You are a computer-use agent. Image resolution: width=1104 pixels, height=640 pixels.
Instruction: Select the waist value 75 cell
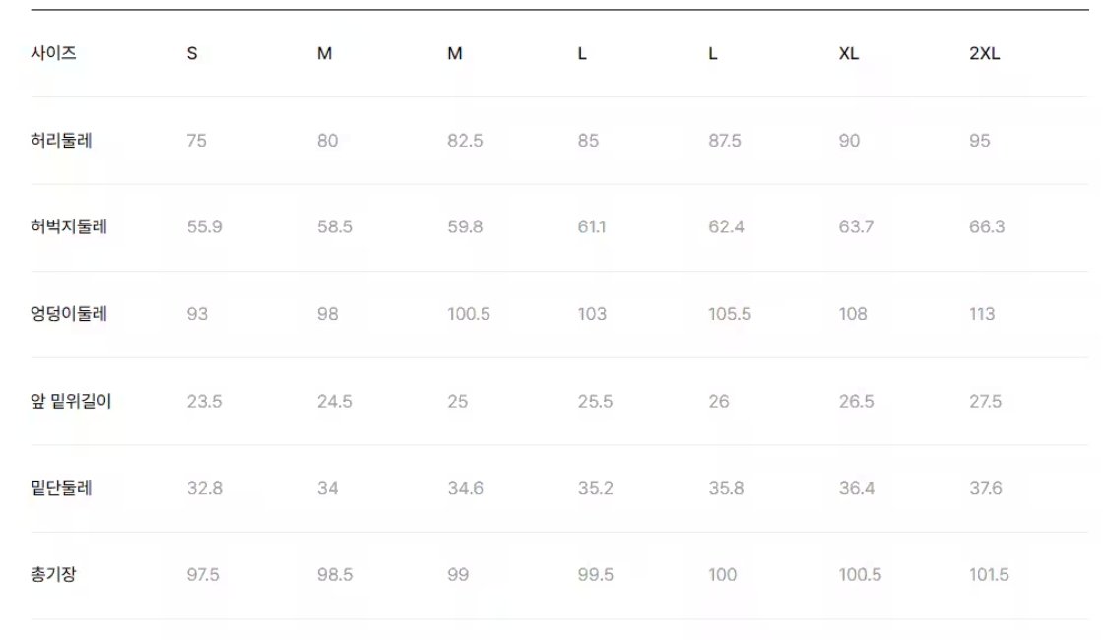click(196, 141)
